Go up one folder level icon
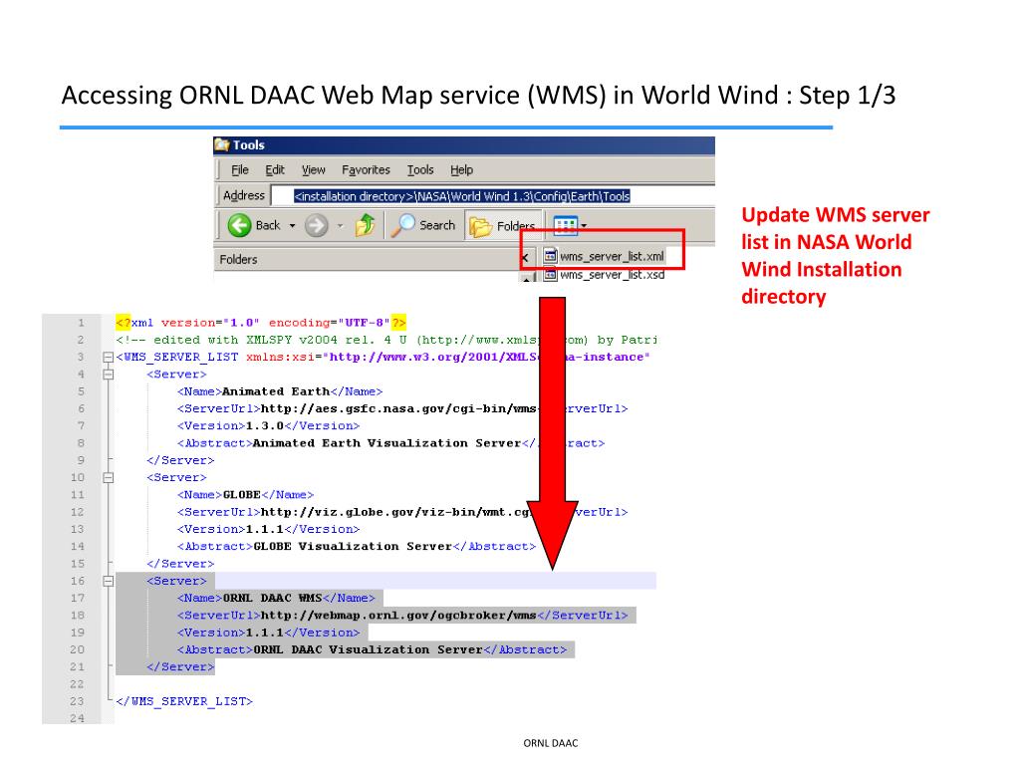The width and height of the screenshot is (1020, 765). pyautogui.click(x=365, y=226)
